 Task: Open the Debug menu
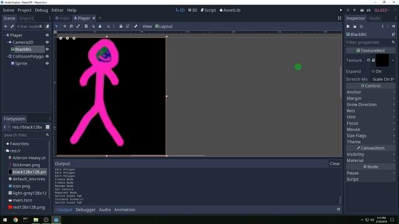coord(42,10)
